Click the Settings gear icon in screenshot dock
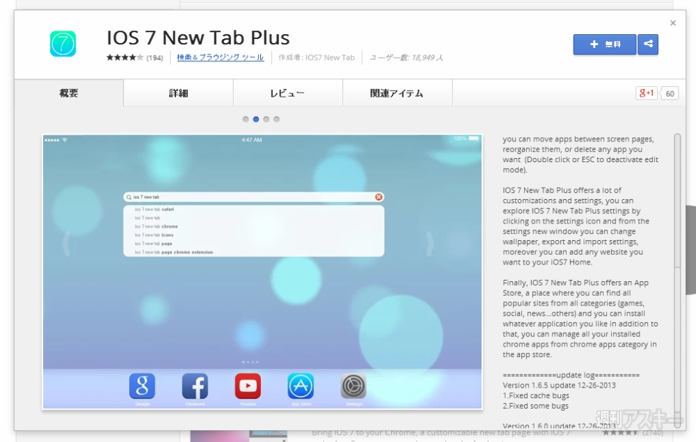The image size is (696, 442). tap(354, 386)
